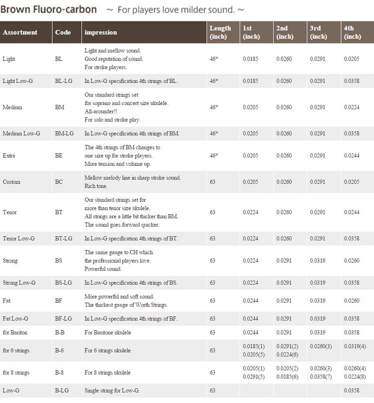The image size is (374, 403).
Task: Click the Assortment column header
Action: 20,32
